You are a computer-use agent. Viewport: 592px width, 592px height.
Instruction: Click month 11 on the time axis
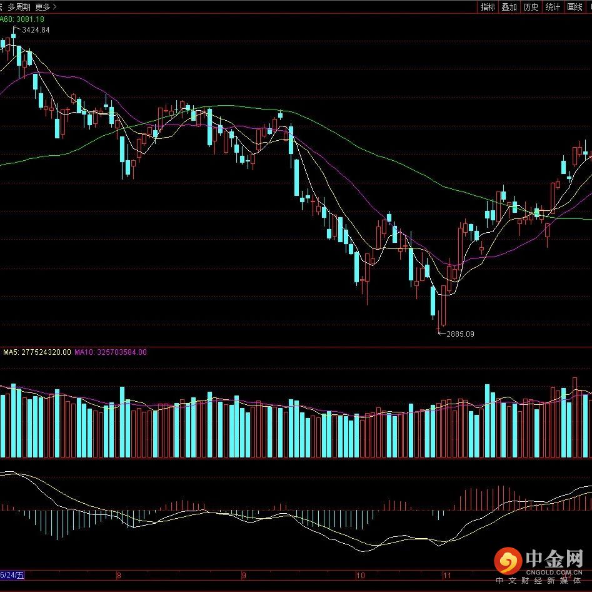pyautogui.click(x=447, y=575)
